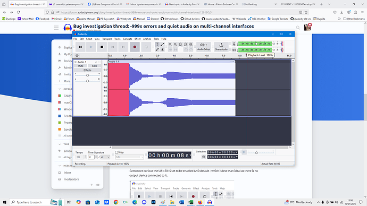Click the Fit Selection to Width icon
The image size is (367, 206).
pyautogui.click(x=180, y=45)
